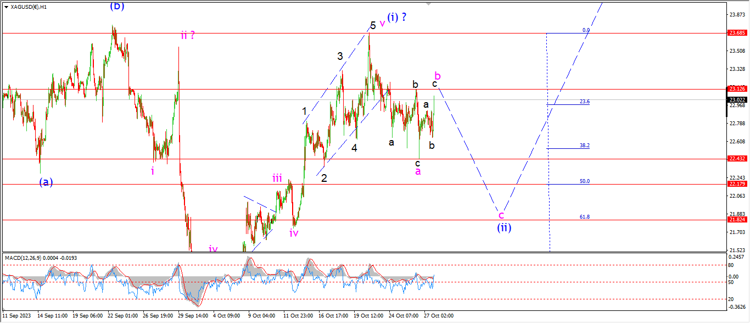Select the Fibonacci 23.6 level label

pos(585,102)
